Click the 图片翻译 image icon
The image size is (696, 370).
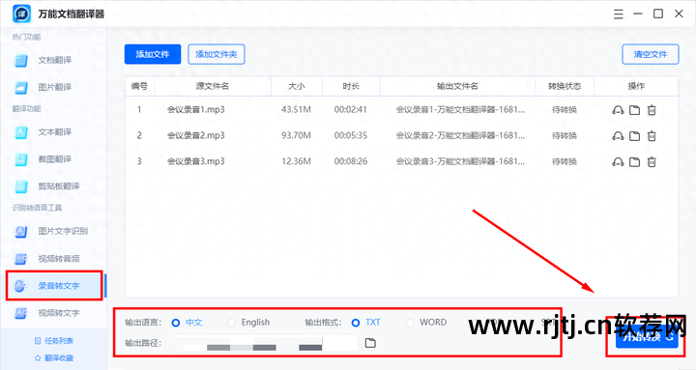click(x=21, y=87)
